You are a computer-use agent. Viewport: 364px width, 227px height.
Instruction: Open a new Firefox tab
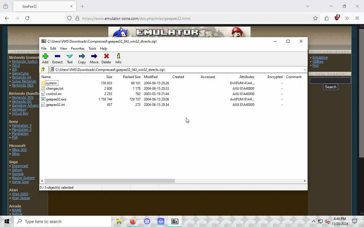pyautogui.click(x=82, y=6)
